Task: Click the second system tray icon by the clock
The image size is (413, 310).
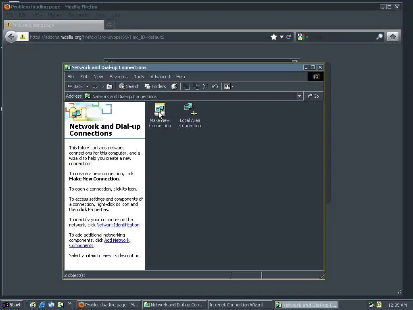Action: [379, 304]
